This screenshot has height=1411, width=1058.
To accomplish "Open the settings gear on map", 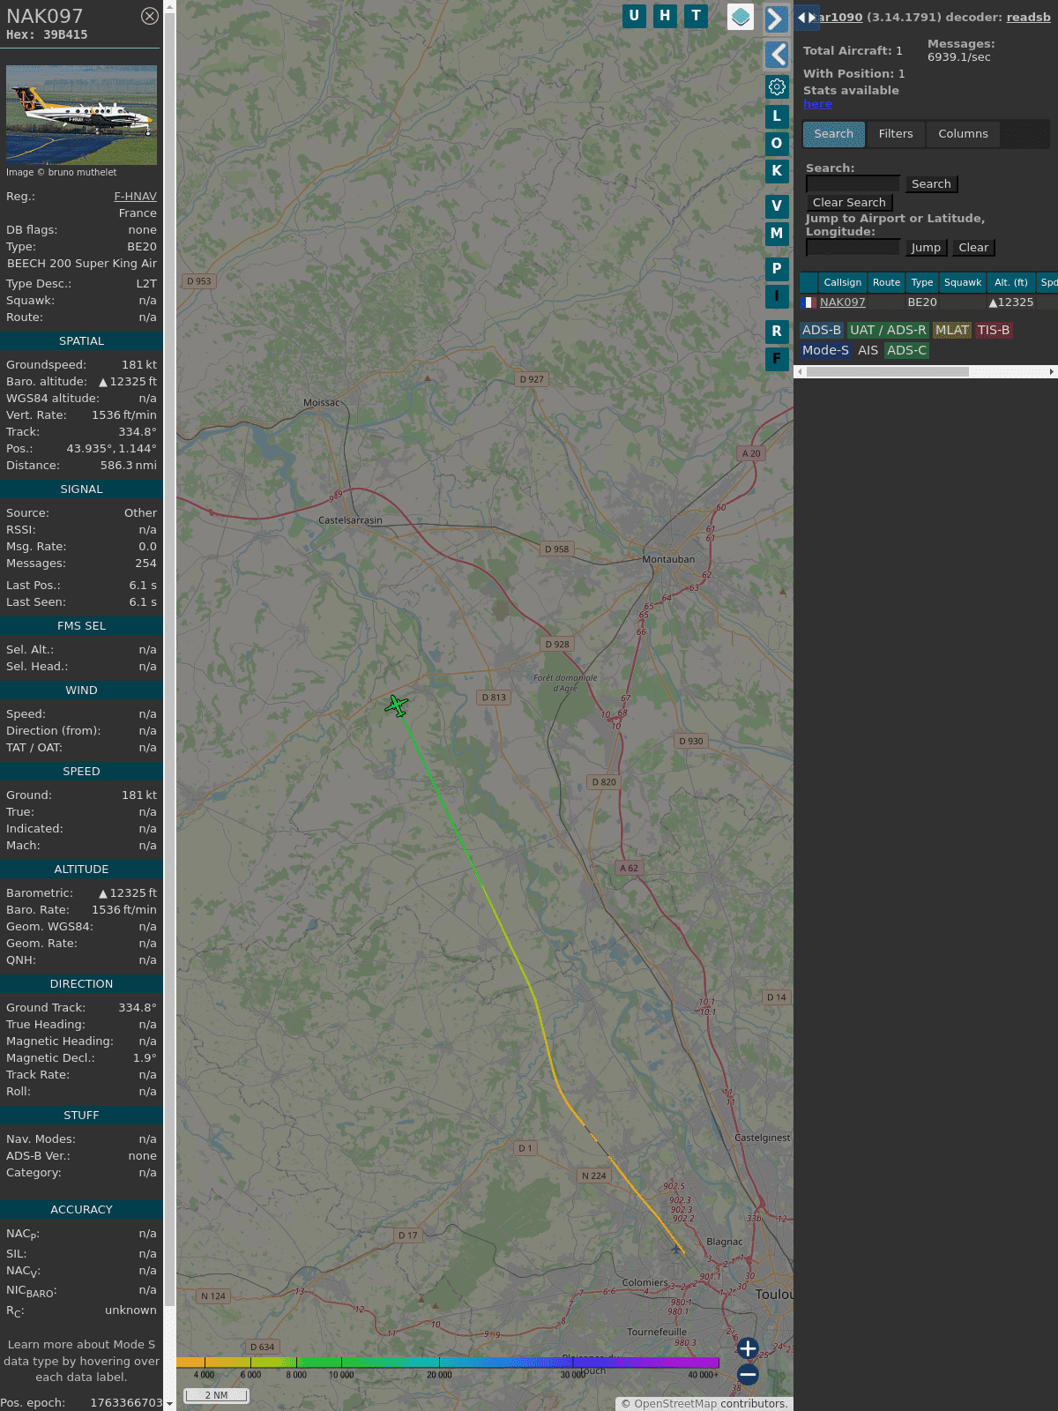I will [777, 86].
